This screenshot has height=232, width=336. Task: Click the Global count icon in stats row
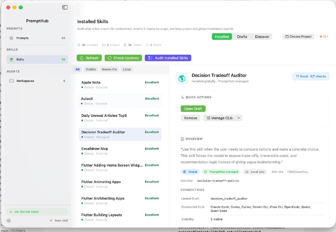125,45
